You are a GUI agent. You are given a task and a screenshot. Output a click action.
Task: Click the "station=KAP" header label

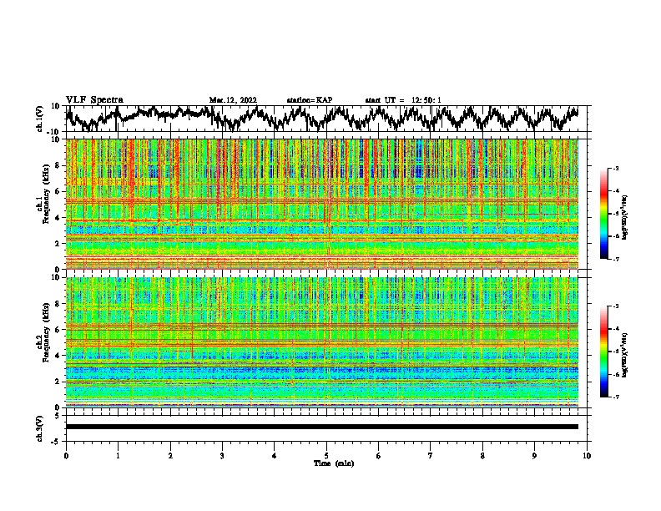[310, 100]
